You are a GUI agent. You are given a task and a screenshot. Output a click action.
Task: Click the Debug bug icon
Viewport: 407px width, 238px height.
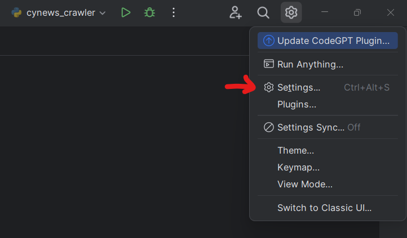click(x=149, y=12)
